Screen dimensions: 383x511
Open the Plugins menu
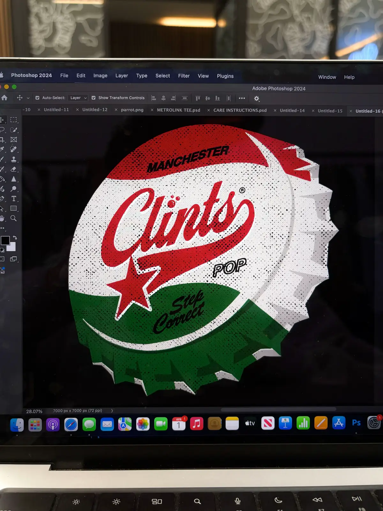coord(225,76)
